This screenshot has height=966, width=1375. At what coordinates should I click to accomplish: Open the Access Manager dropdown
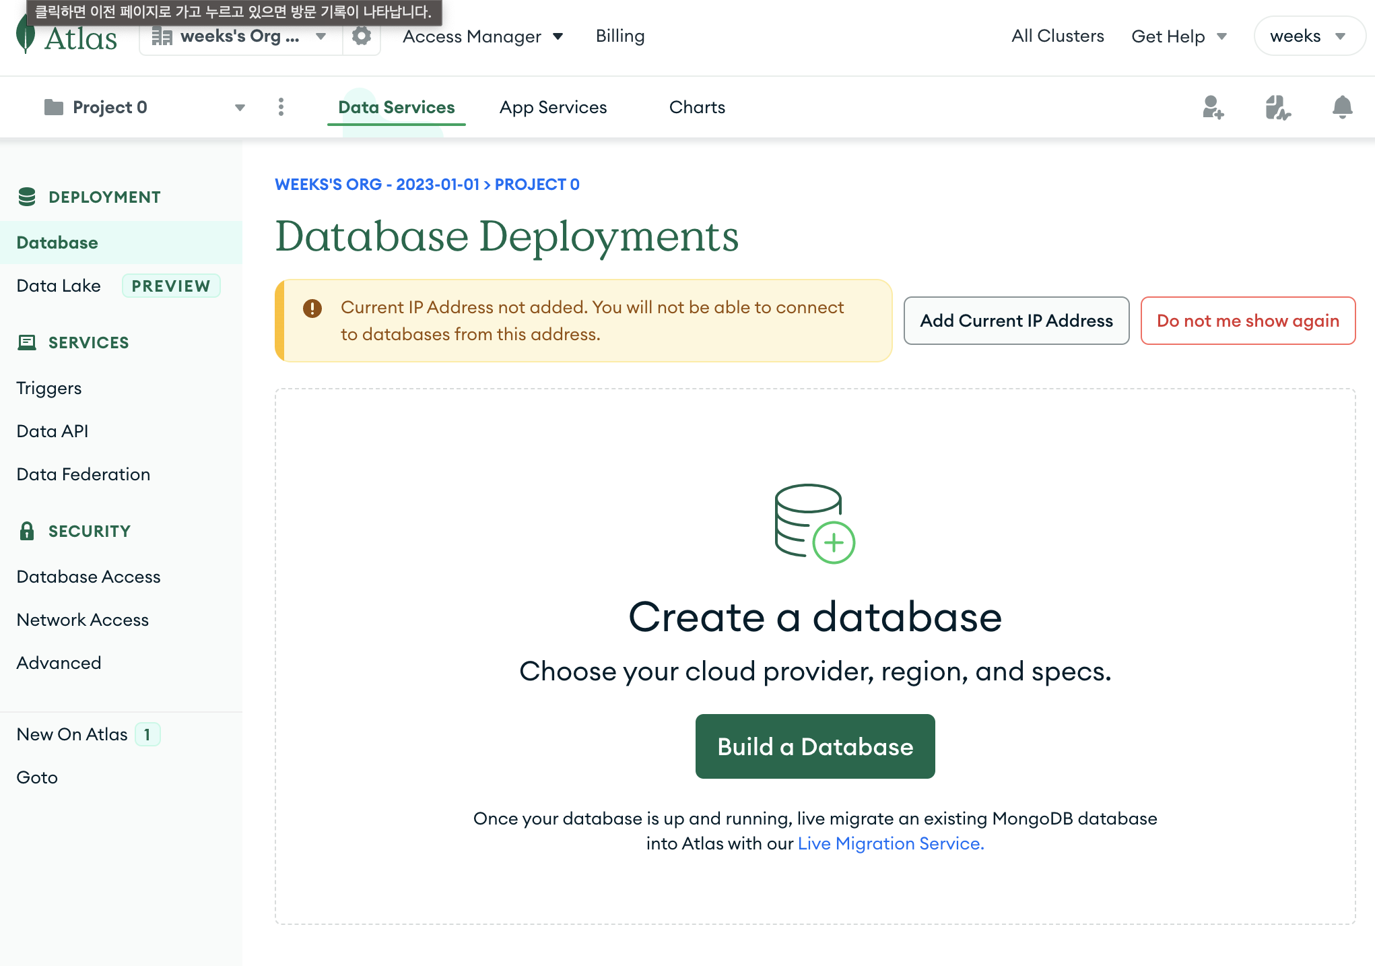[x=483, y=36]
